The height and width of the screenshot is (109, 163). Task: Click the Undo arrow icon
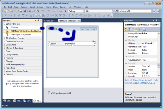(42, 11)
